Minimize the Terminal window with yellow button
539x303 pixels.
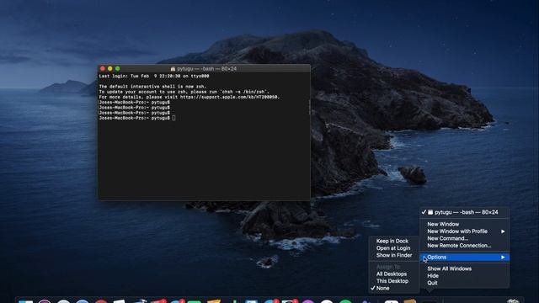(110, 69)
